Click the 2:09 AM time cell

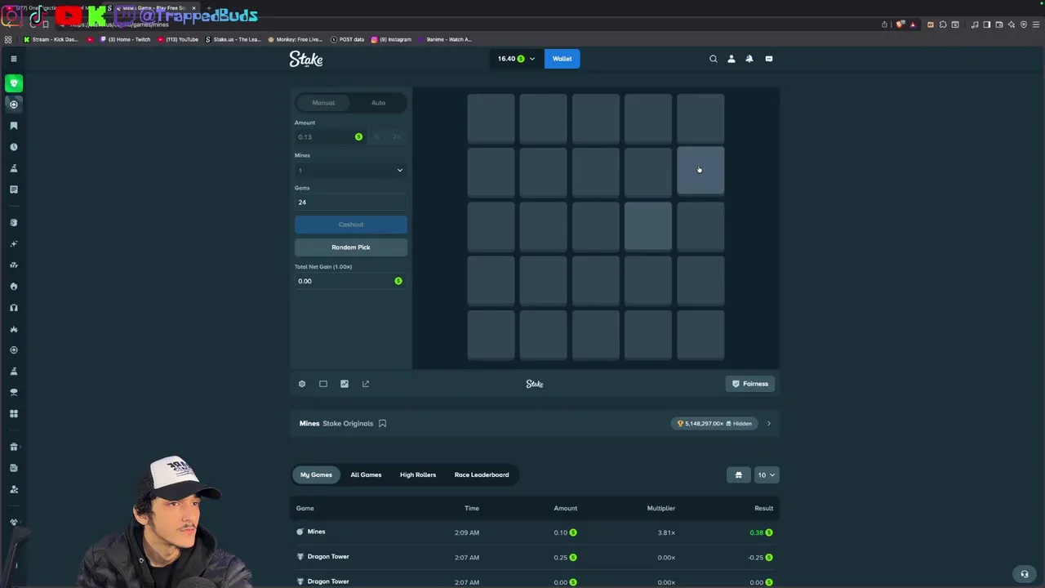pyautogui.click(x=467, y=532)
